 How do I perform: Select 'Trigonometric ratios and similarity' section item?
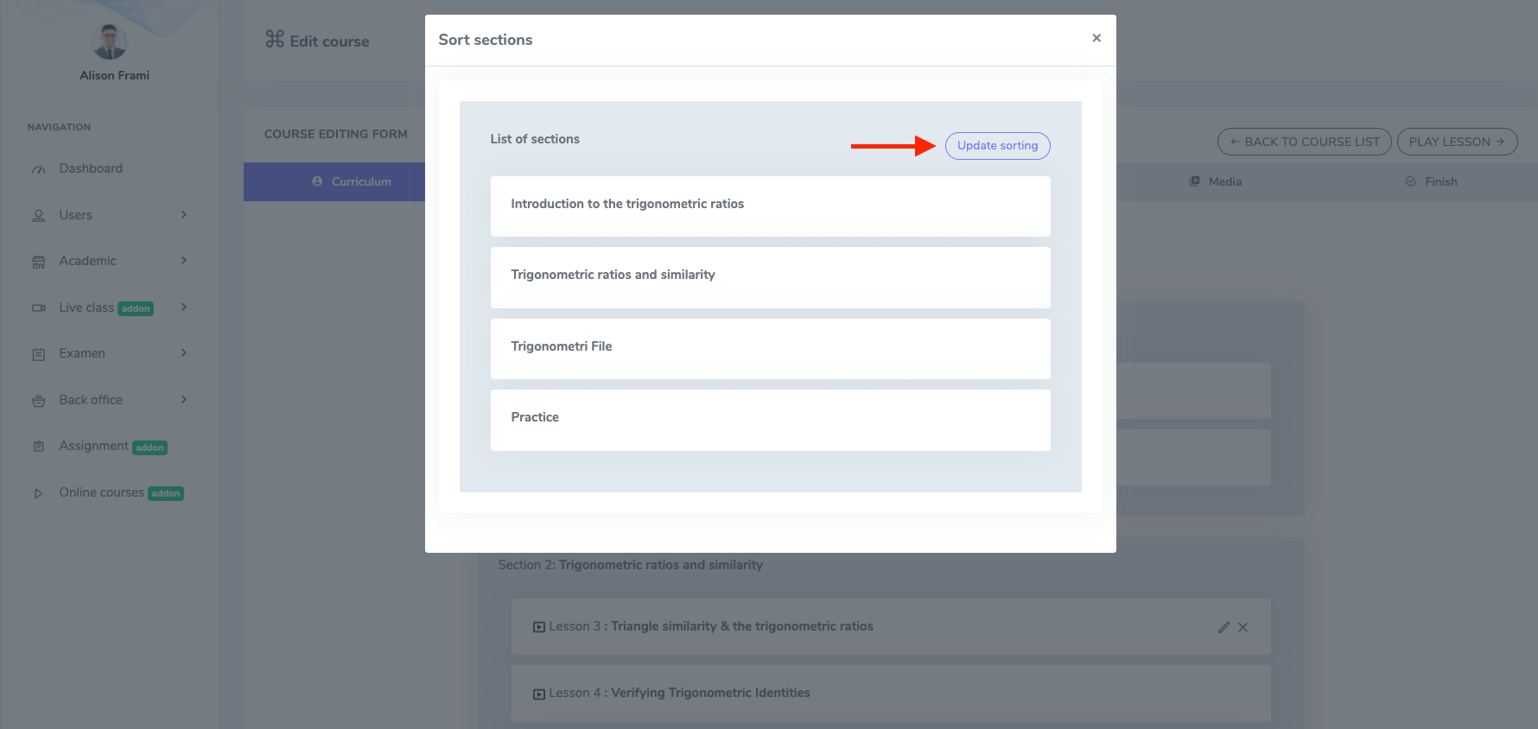pos(770,277)
